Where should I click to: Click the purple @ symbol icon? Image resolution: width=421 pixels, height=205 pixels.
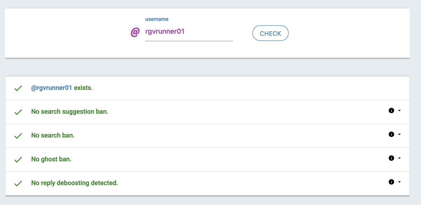tap(135, 32)
